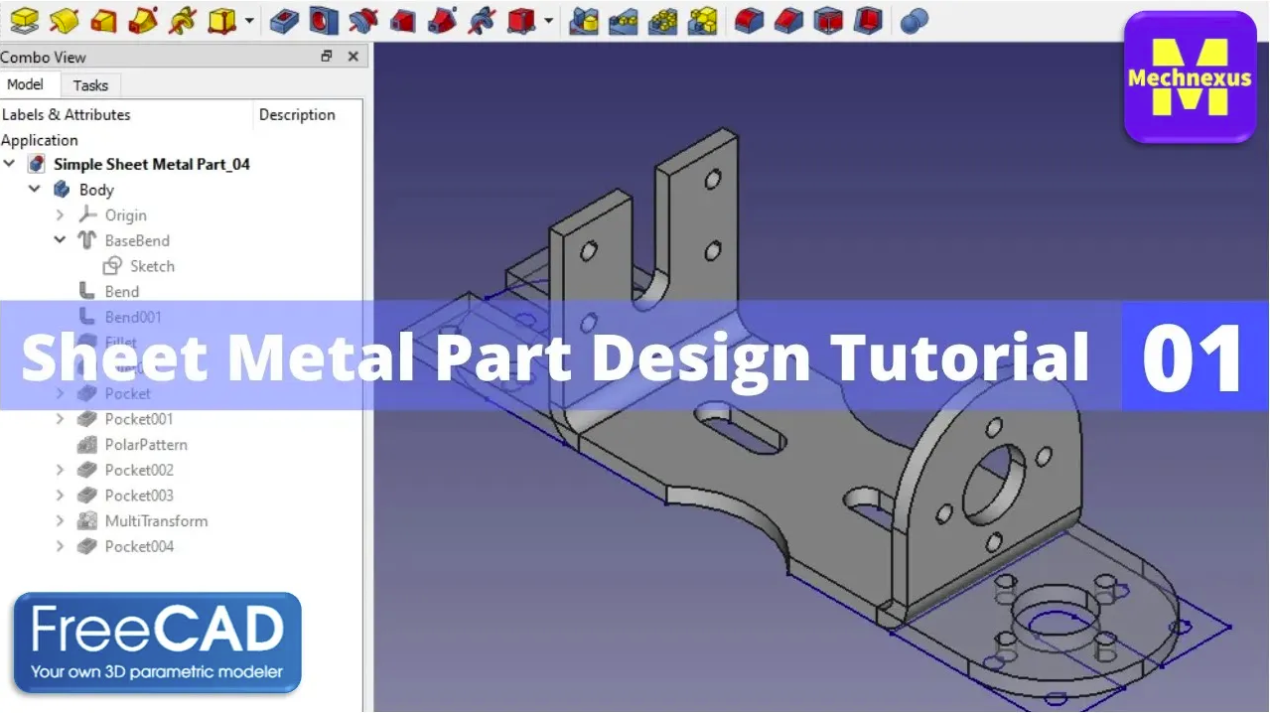Select Pocket004 in the model tree

point(140,546)
